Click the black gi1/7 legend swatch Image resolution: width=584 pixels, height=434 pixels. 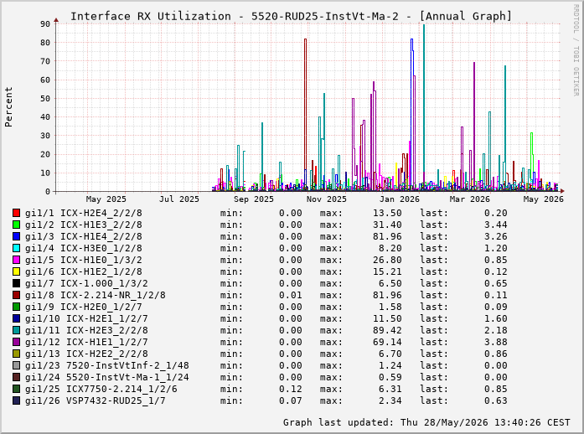tap(16, 283)
